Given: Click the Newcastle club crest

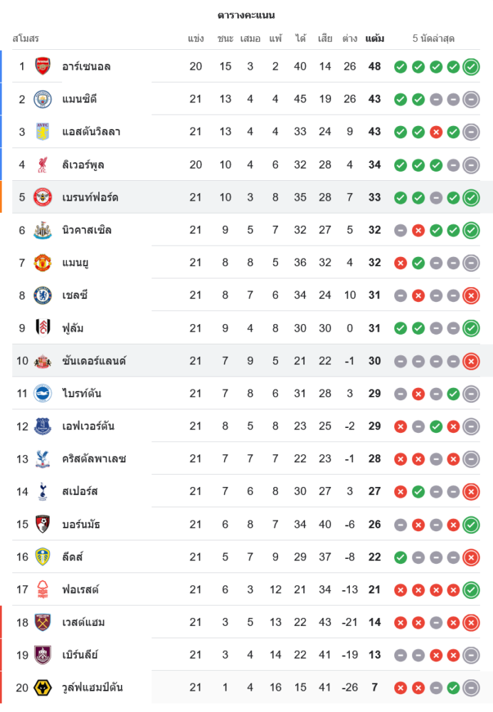Looking at the screenshot, I should [x=43, y=230].
